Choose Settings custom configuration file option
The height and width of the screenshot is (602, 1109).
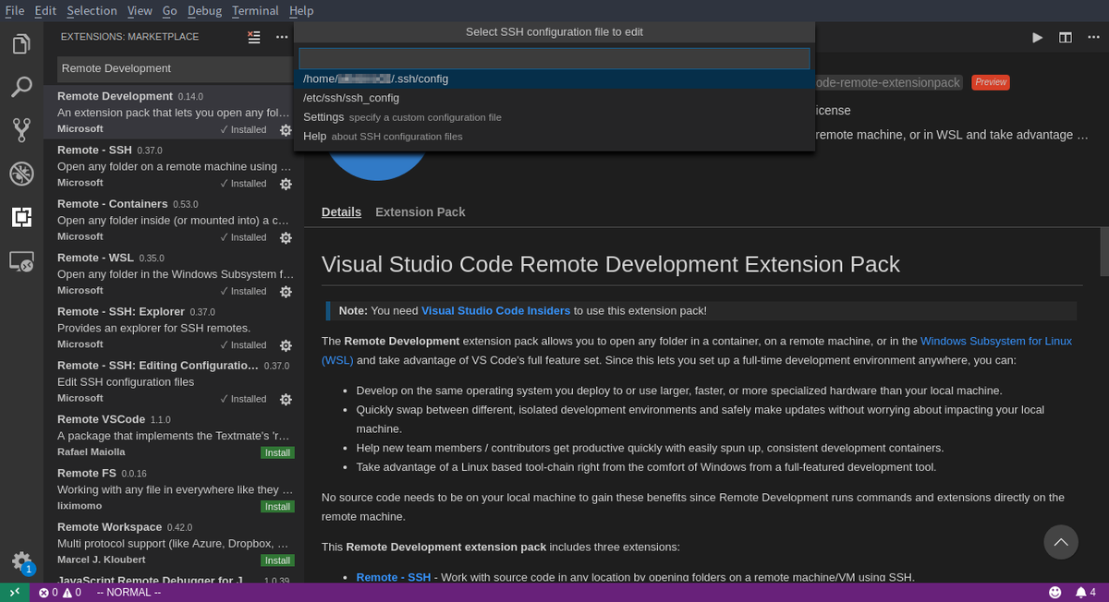tap(554, 117)
